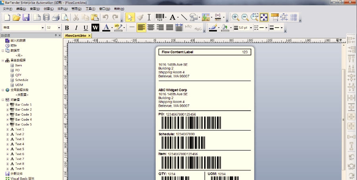The height and width of the screenshot is (180, 357).
Task: Open the 文件 (File) menu
Action: [8, 9]
